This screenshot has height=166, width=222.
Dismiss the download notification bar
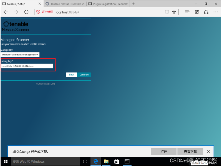coord(208,152)
